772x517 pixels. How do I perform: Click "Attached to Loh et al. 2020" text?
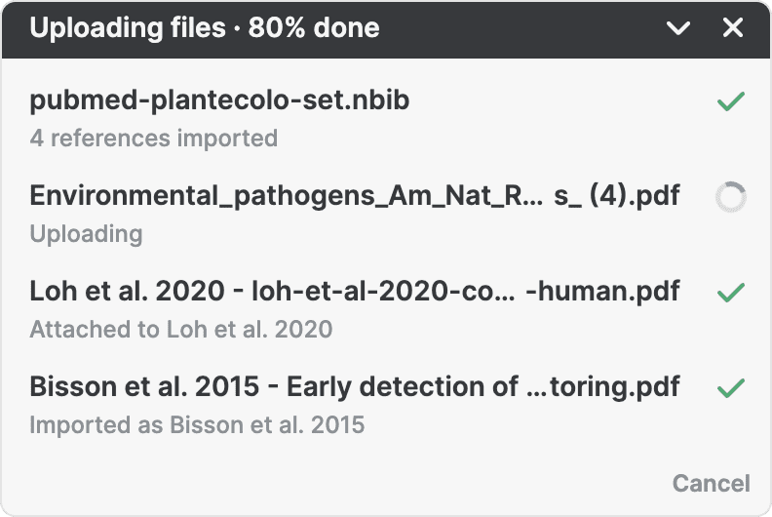point(180,329)
